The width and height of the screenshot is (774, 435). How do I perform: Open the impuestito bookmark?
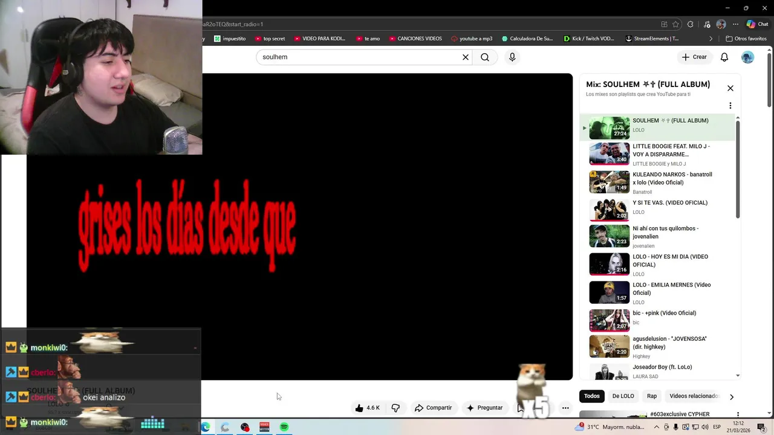point(230,39)
